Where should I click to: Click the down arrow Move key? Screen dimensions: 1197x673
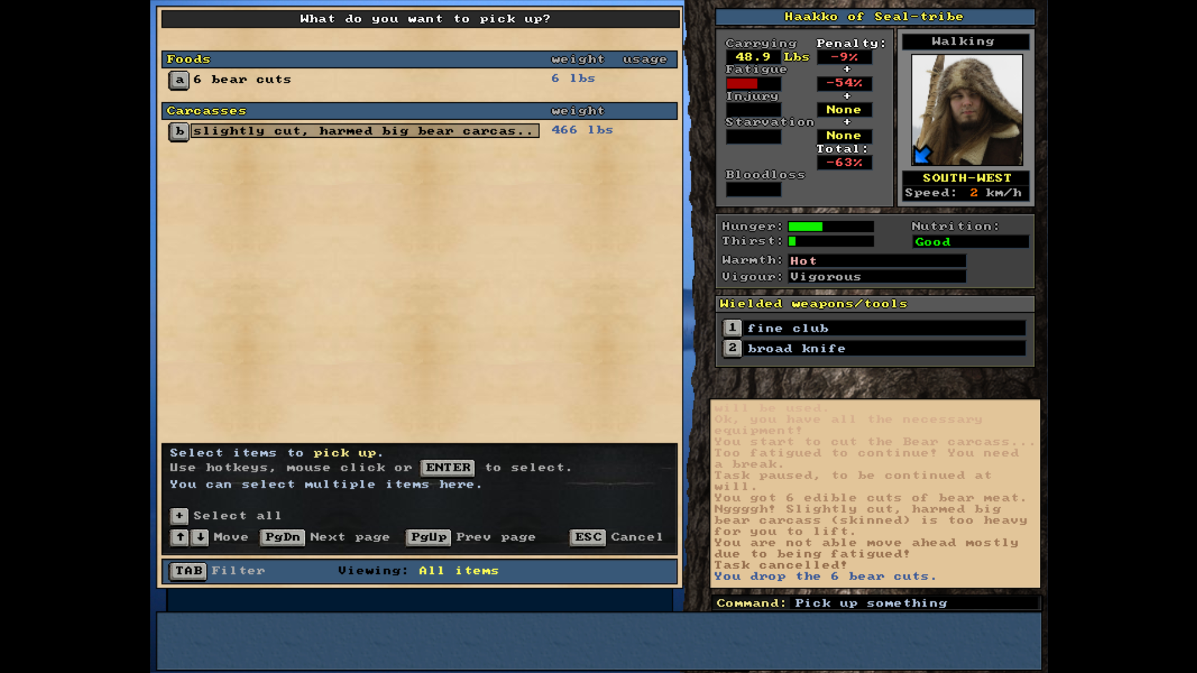200,537
